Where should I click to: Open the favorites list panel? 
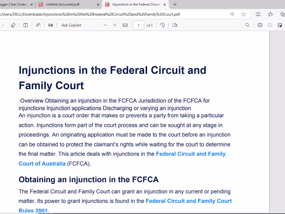270,14
